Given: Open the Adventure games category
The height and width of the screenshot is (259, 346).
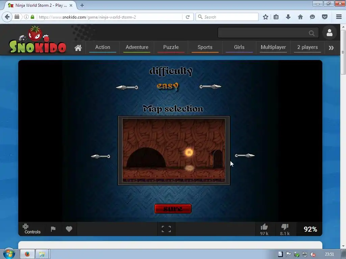Looking at the screenshot, I should click(137, 47).
